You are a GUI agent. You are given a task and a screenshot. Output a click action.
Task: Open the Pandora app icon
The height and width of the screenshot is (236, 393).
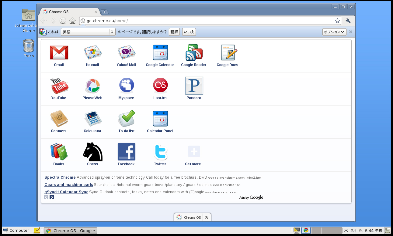click(x=194, y=86)
